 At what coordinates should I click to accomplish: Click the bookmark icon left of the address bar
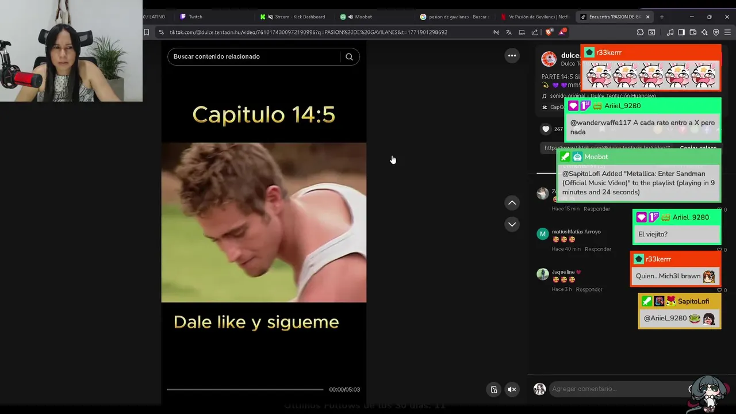(147, 32)
